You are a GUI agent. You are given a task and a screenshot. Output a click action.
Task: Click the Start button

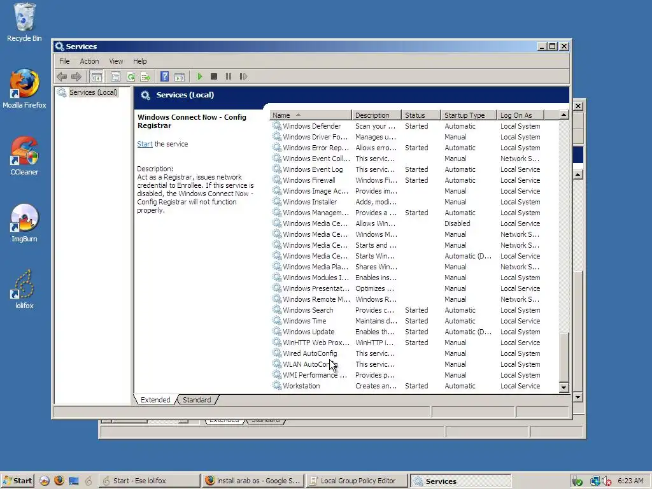click(x=17, y=481)
